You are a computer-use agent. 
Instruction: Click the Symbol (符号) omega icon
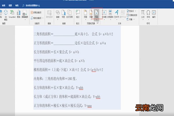tap(148, 12)
